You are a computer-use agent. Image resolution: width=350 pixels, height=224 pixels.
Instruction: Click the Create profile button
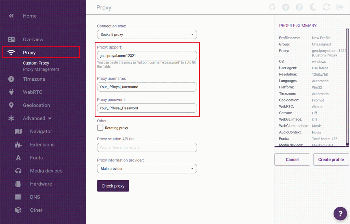pyautogui.click(x=331, y=159)
